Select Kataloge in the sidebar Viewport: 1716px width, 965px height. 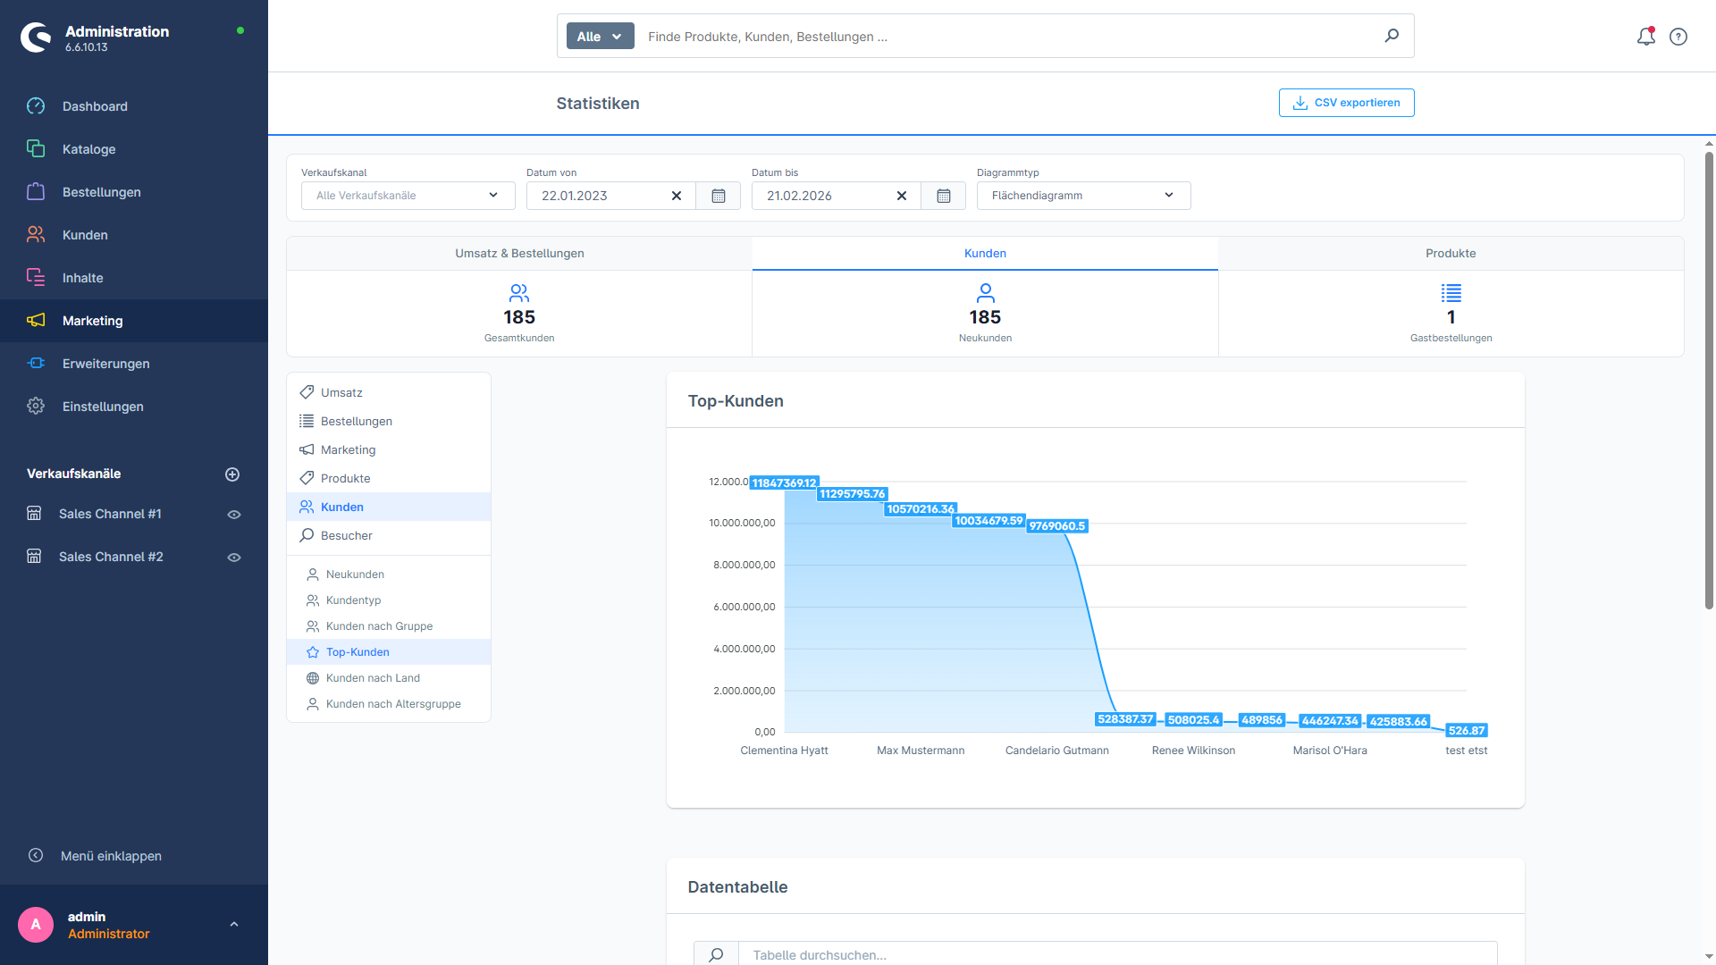88,149
